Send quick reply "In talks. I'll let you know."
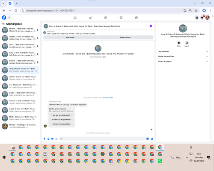 click(61, 120)
